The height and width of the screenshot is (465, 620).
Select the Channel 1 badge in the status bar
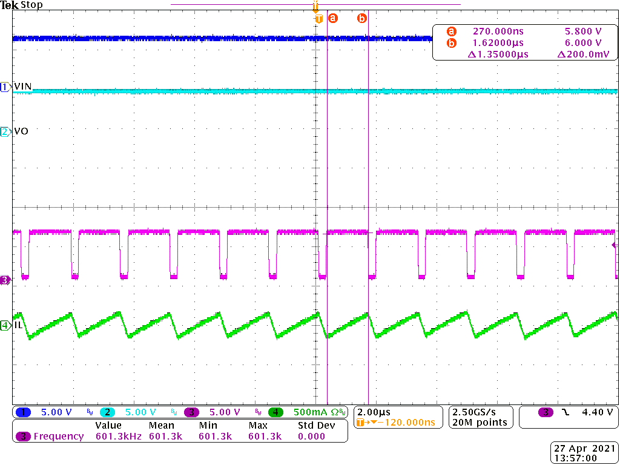pyautogui.click(x=24, y=412)
